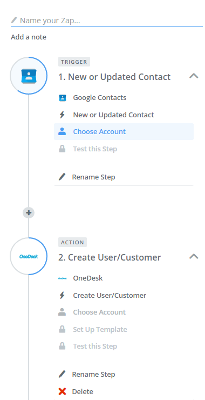This screenshot has width=205, height=400.
Task: Click the OneDesk action circle icon
Action: tap(29, 256)
